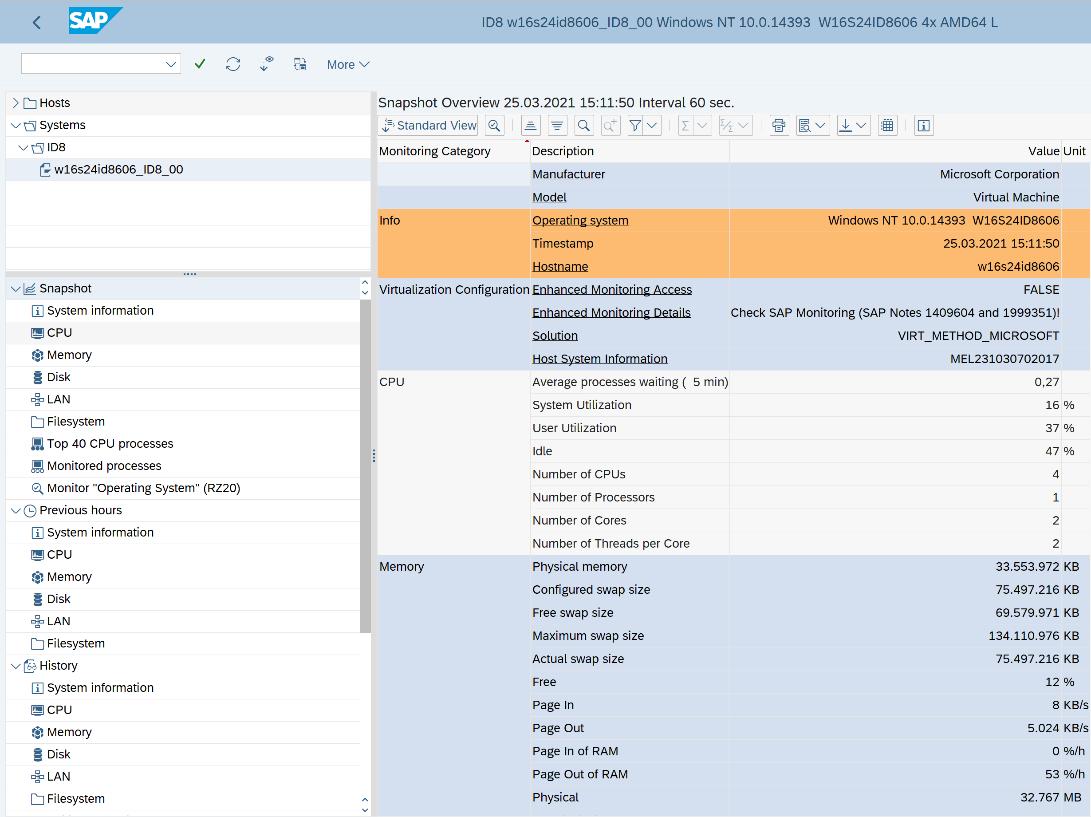Screen dimensions: 1091x817
Task: Open the filter dropdown arrow
Action: [652, 125]
